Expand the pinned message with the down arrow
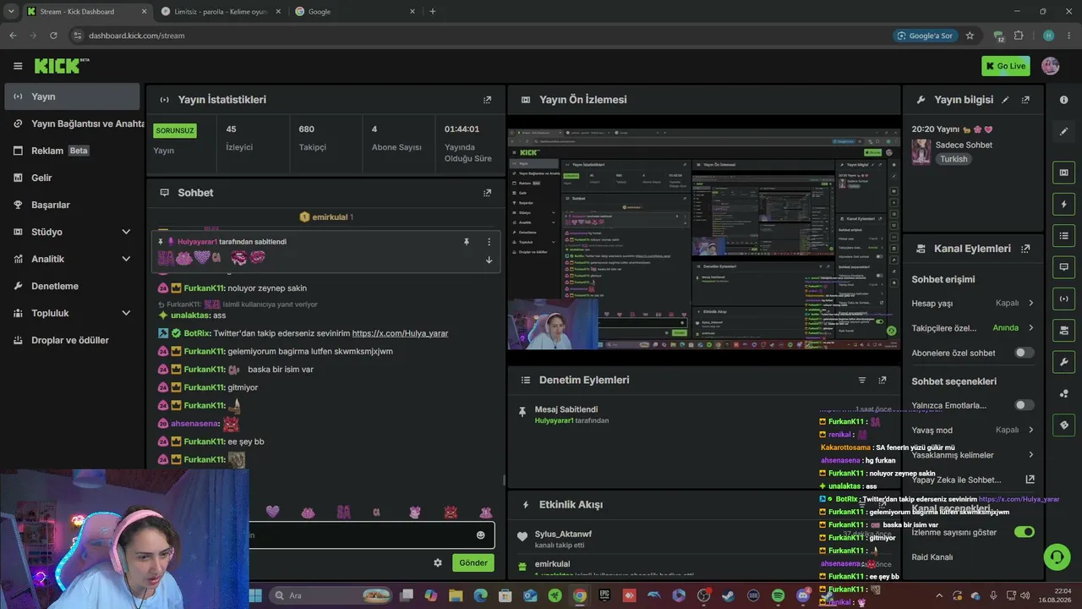 489,260
